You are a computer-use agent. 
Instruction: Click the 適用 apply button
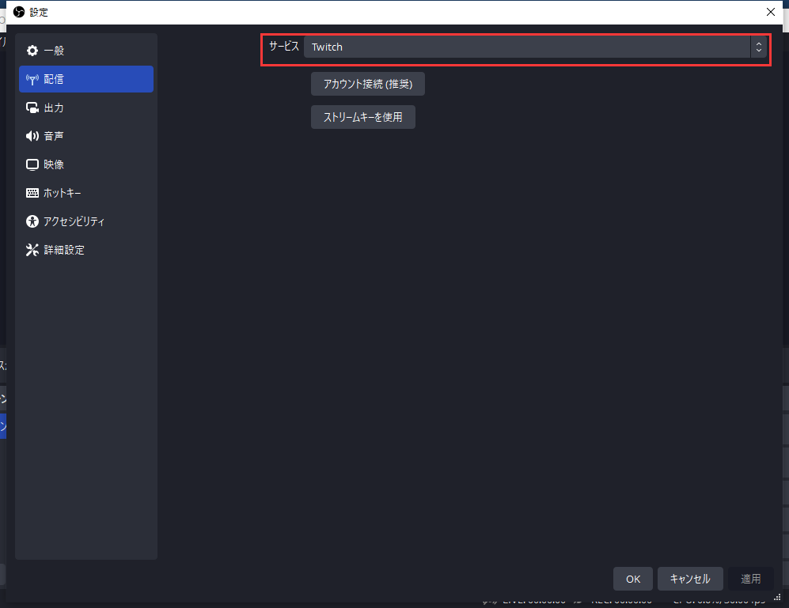point(750,579)
